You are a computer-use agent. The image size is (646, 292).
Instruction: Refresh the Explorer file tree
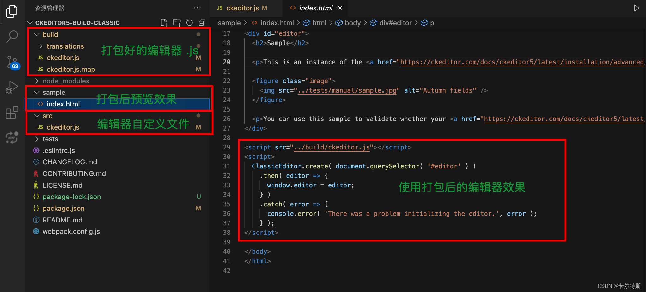click(189, 22)
